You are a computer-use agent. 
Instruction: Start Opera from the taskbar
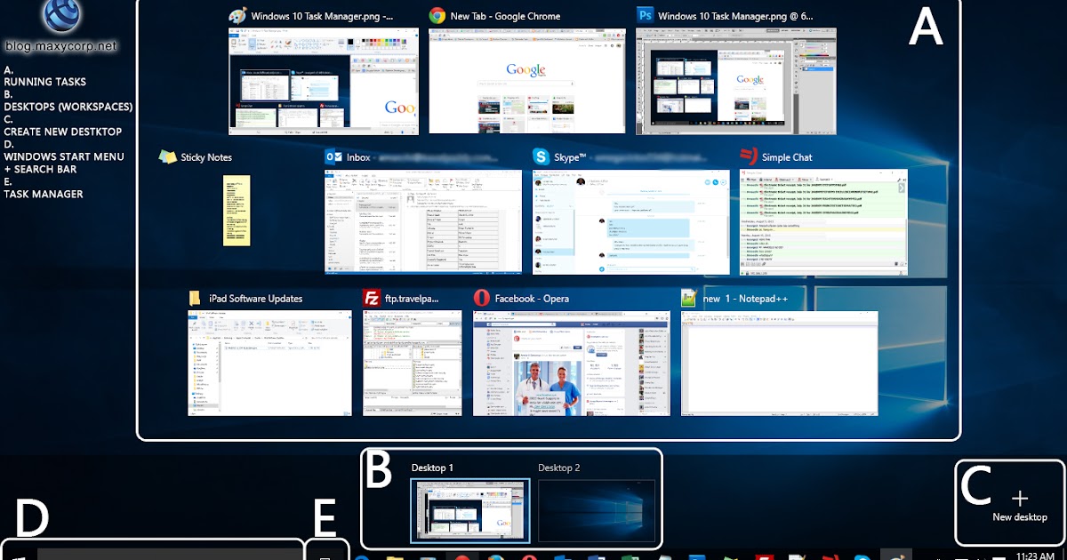click(529, 556)
